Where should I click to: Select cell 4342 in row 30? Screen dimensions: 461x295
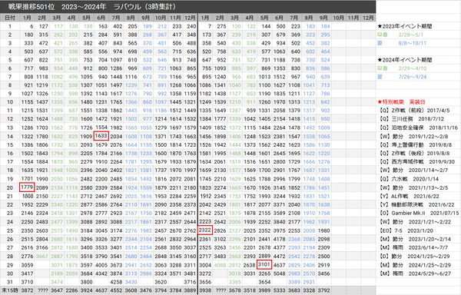click(101, 273)
